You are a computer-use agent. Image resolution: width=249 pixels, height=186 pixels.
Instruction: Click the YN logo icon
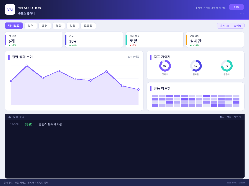click(x=10, y=10)
